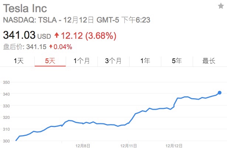Click the Tesla Inc title
Image resolution: width=227 pixels, height=151 pixels.
pyautogui.click(x=25, y=8)
